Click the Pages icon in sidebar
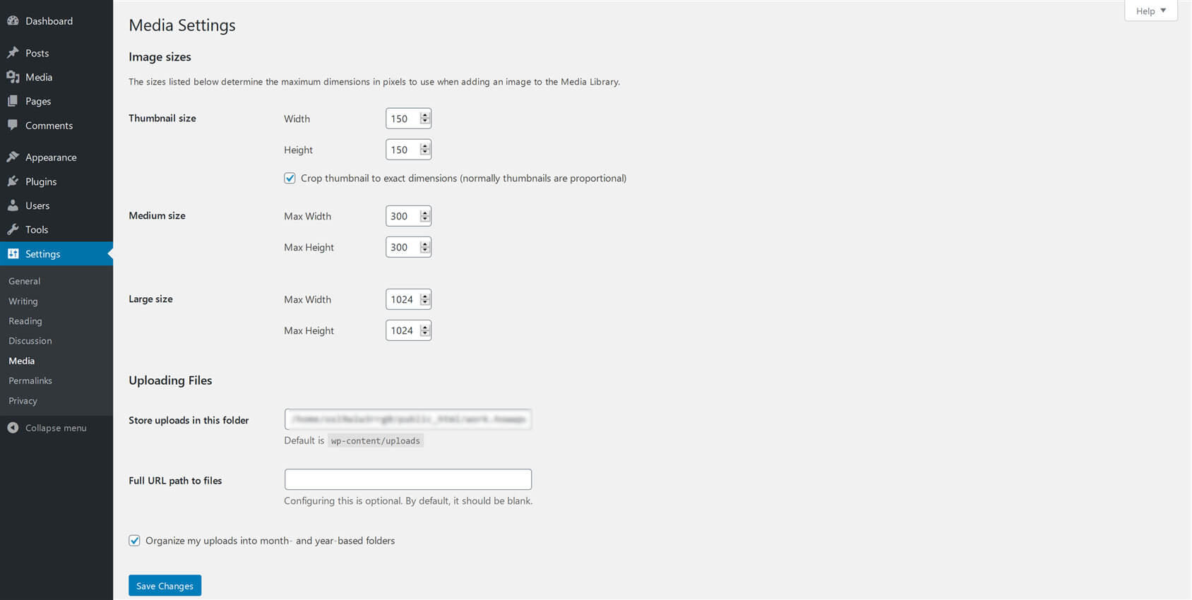Screen dimensions: 1192x600 click(13, 101)
